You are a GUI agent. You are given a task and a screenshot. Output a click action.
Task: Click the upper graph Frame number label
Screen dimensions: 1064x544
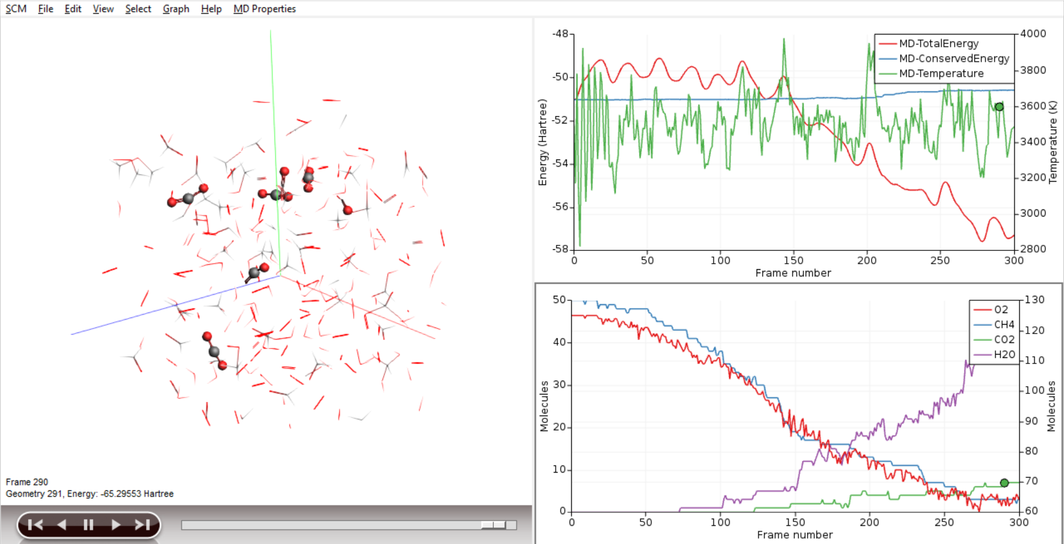(x=793, y=273)
